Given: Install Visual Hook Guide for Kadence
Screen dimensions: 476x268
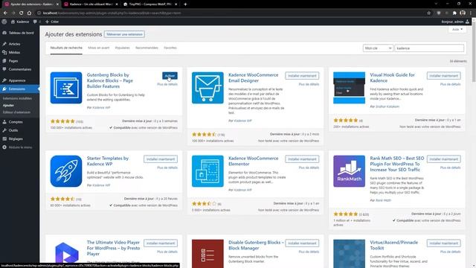Looking at the screenshot, I should (x=443, y=76).
